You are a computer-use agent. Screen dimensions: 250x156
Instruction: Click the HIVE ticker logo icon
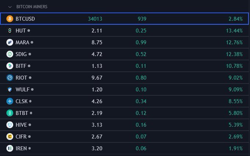click(10, 125)
